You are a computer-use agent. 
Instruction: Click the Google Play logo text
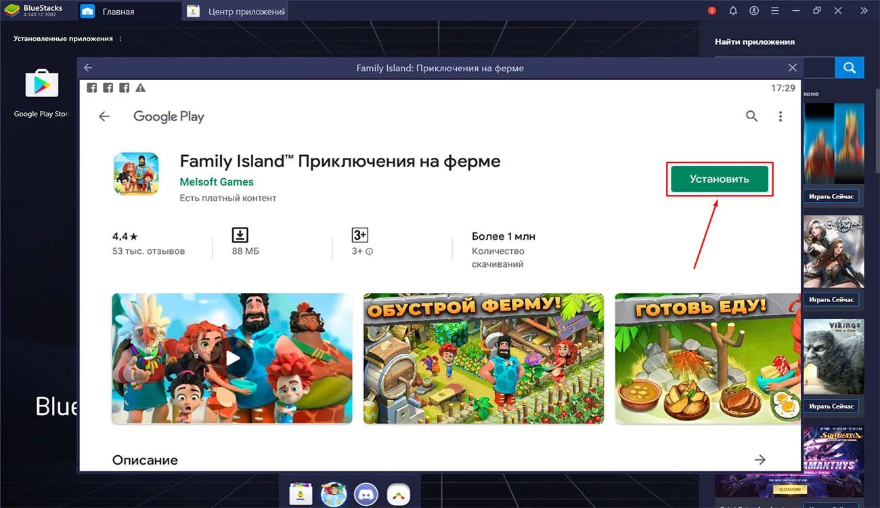(169, 117)
